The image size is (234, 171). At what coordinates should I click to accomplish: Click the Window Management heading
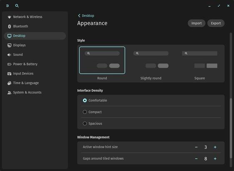(93, 137)
